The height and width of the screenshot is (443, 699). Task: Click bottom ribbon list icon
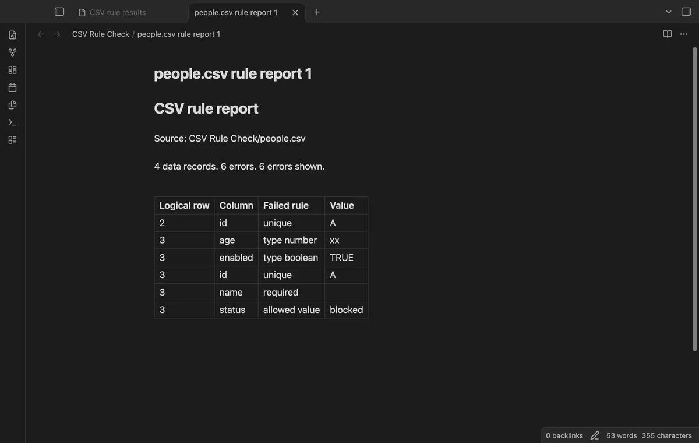(13, 140)
